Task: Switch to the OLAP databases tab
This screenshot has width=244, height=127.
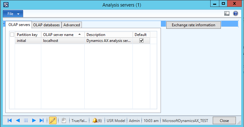Action: click(46, 25)
